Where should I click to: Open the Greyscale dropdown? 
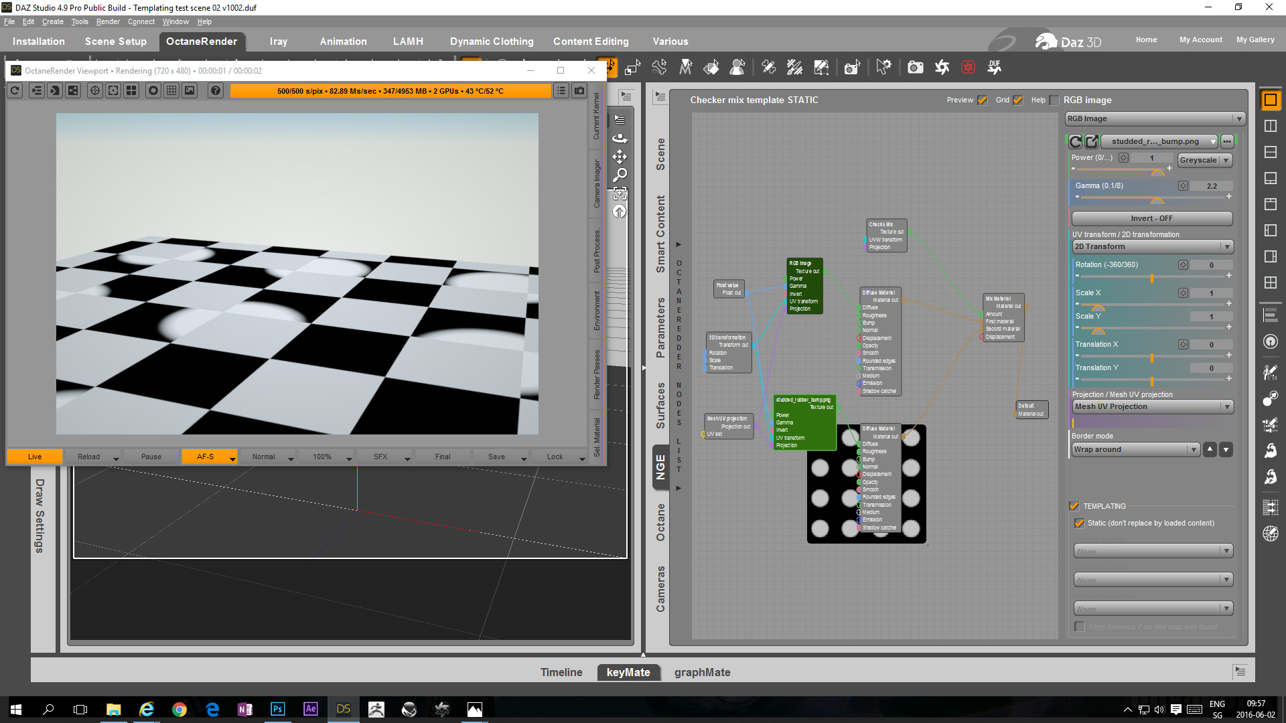click(x=1205, y=160)
